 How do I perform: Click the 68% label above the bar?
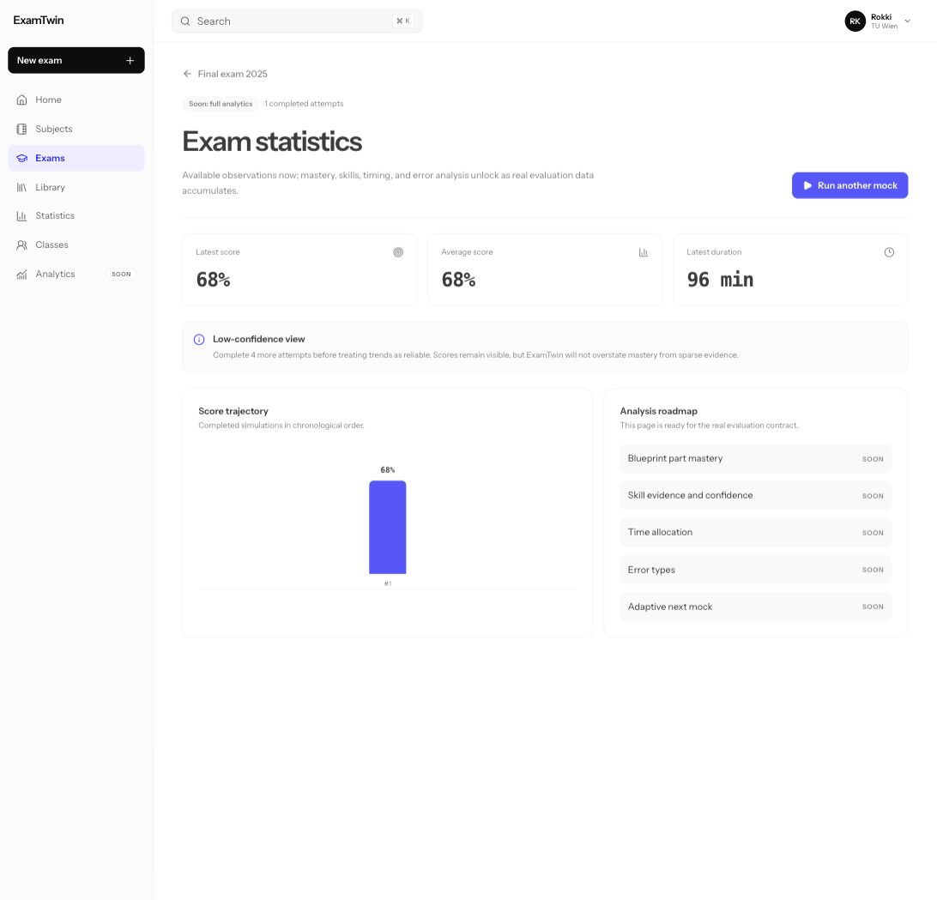[387, 469]
